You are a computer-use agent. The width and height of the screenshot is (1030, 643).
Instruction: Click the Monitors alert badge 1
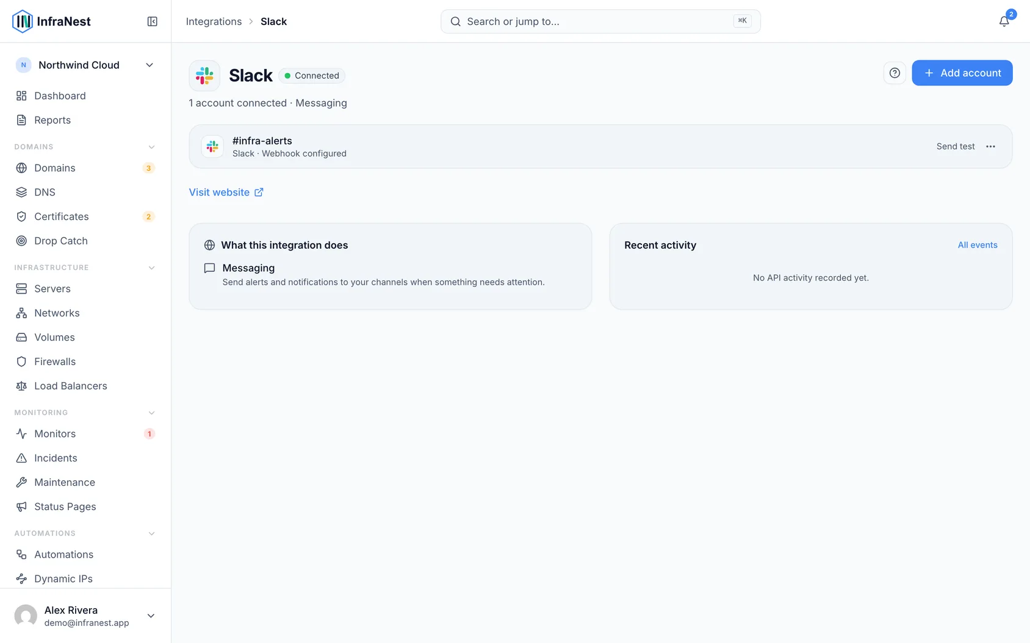tap(149, 434)
